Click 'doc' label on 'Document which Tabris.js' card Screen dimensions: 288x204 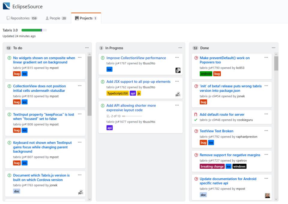pos(16,191)
